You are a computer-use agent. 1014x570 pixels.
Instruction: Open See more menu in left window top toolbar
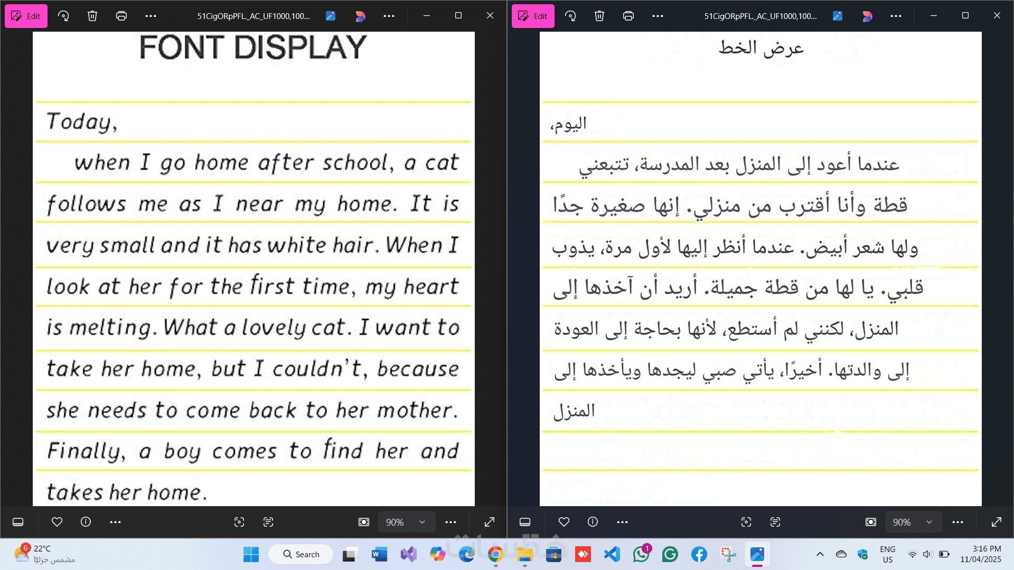(151, 16)
